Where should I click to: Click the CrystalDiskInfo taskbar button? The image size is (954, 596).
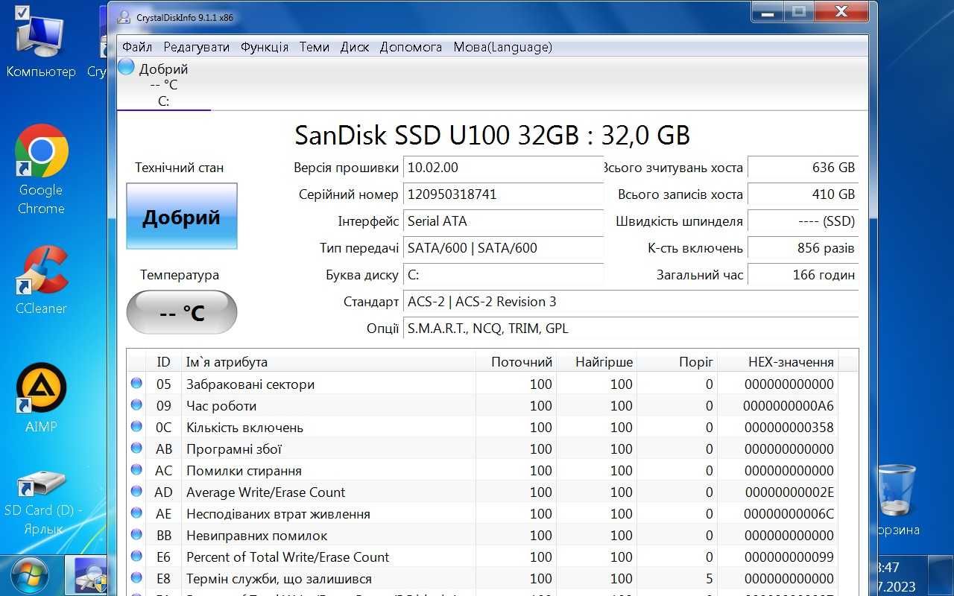coord(86,576)
